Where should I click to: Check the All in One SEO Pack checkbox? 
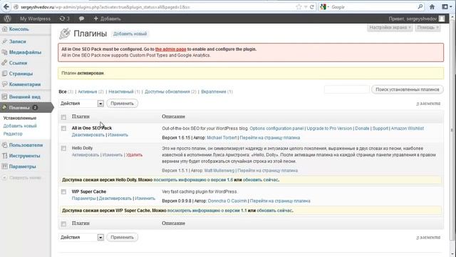[63, 128]
